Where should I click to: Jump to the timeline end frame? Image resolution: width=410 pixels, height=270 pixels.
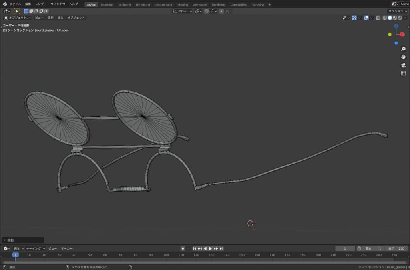click(x=221, y=248)
